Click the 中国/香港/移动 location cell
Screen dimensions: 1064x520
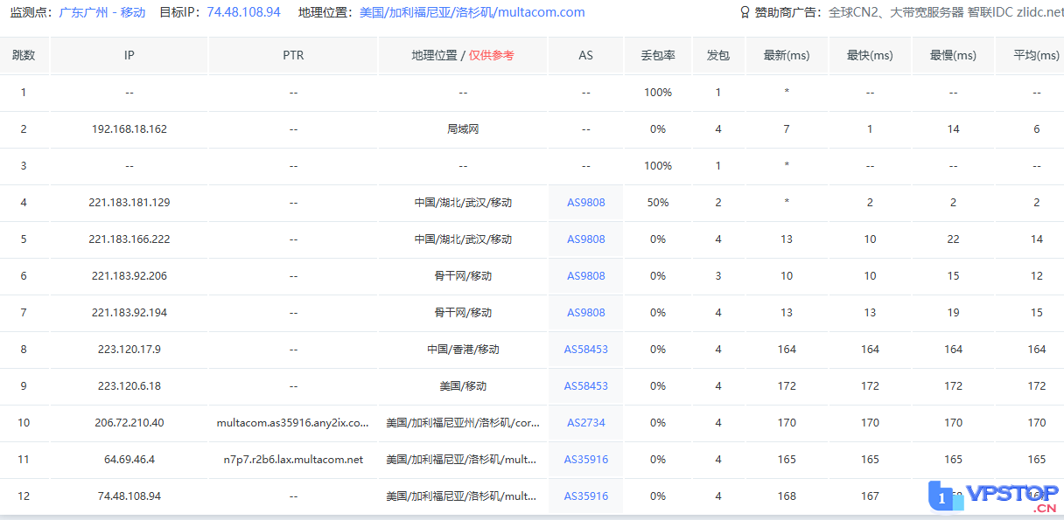tap(463, 350)
